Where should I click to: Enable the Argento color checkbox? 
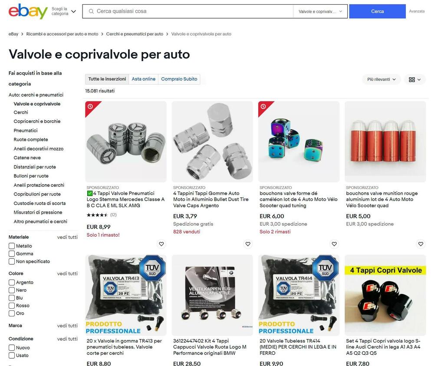pyautogui.click(x=12, y=282)
